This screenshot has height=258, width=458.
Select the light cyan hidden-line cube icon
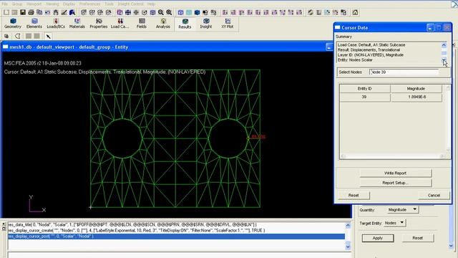click(x=189, y=12)
